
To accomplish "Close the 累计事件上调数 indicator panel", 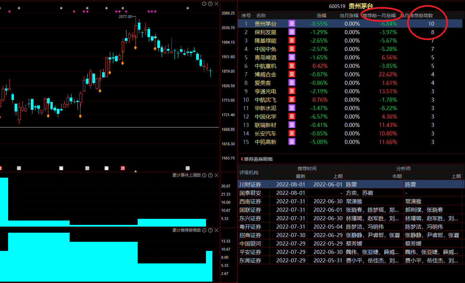I will tap(216, 175).
